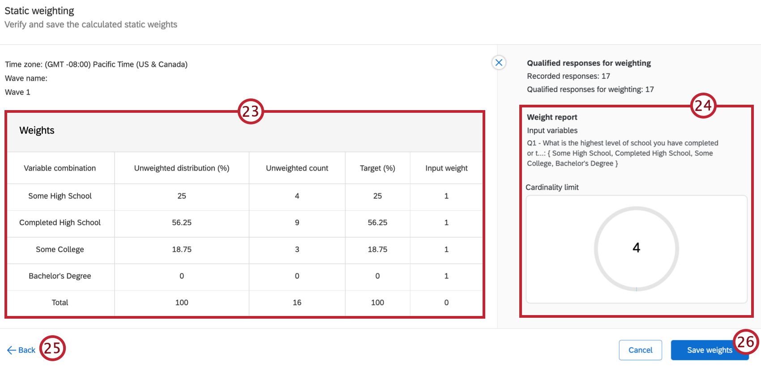
Task: Click the Total row label
Action: pos(60,303)
